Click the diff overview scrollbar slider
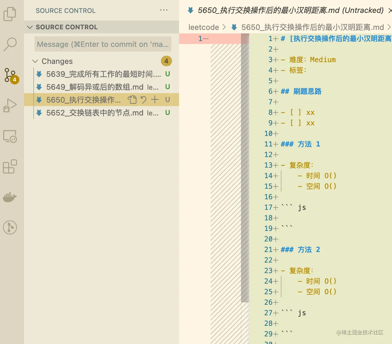Image resolution: width=392 pixels, height=344 pixels. click(x=245, y=168)
